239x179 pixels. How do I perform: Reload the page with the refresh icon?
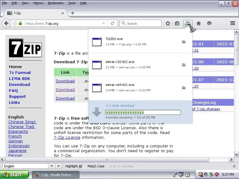click(x=113, y=24)
